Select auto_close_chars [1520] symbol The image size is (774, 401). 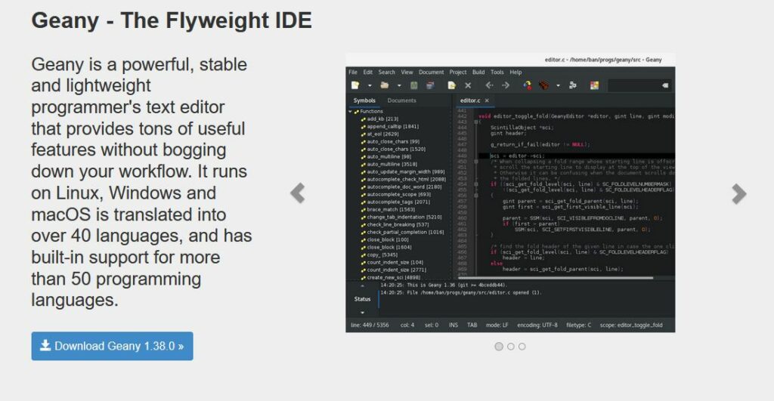396,149
